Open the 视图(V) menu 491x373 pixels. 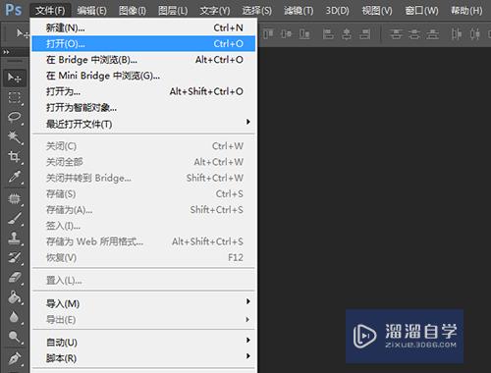click(377, 11)
